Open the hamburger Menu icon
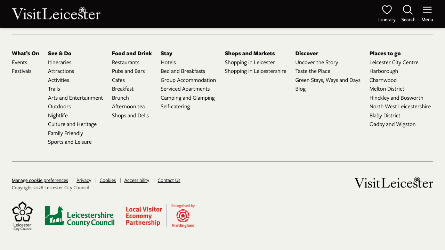 (427, 10)
